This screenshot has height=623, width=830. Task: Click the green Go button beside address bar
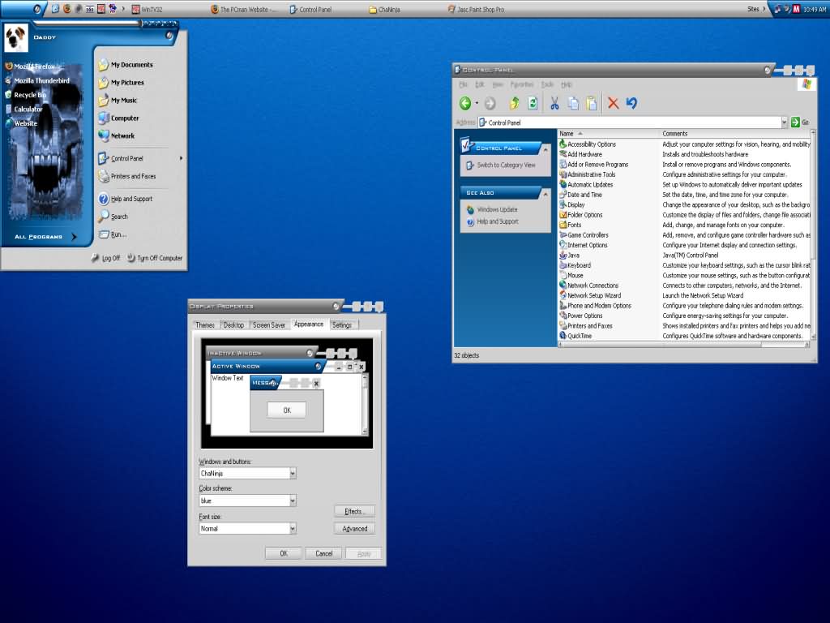click(x=795, y=122)
